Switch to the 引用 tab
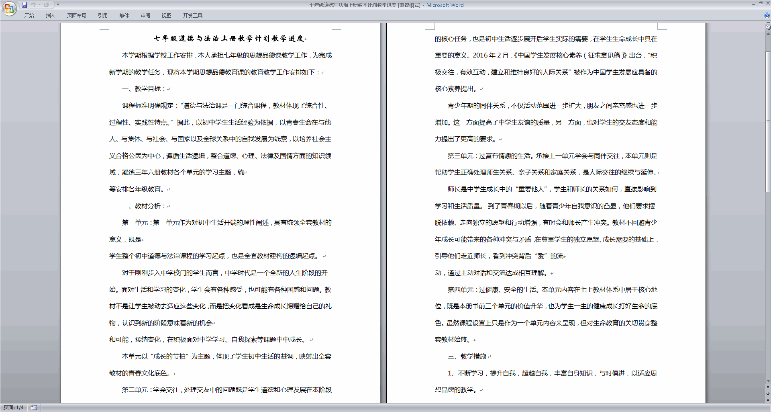Image resolution: width=771 pixels, height=412 pixels. (103, 16)
